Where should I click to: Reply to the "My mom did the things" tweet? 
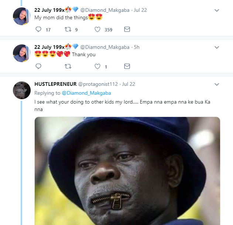38,30
